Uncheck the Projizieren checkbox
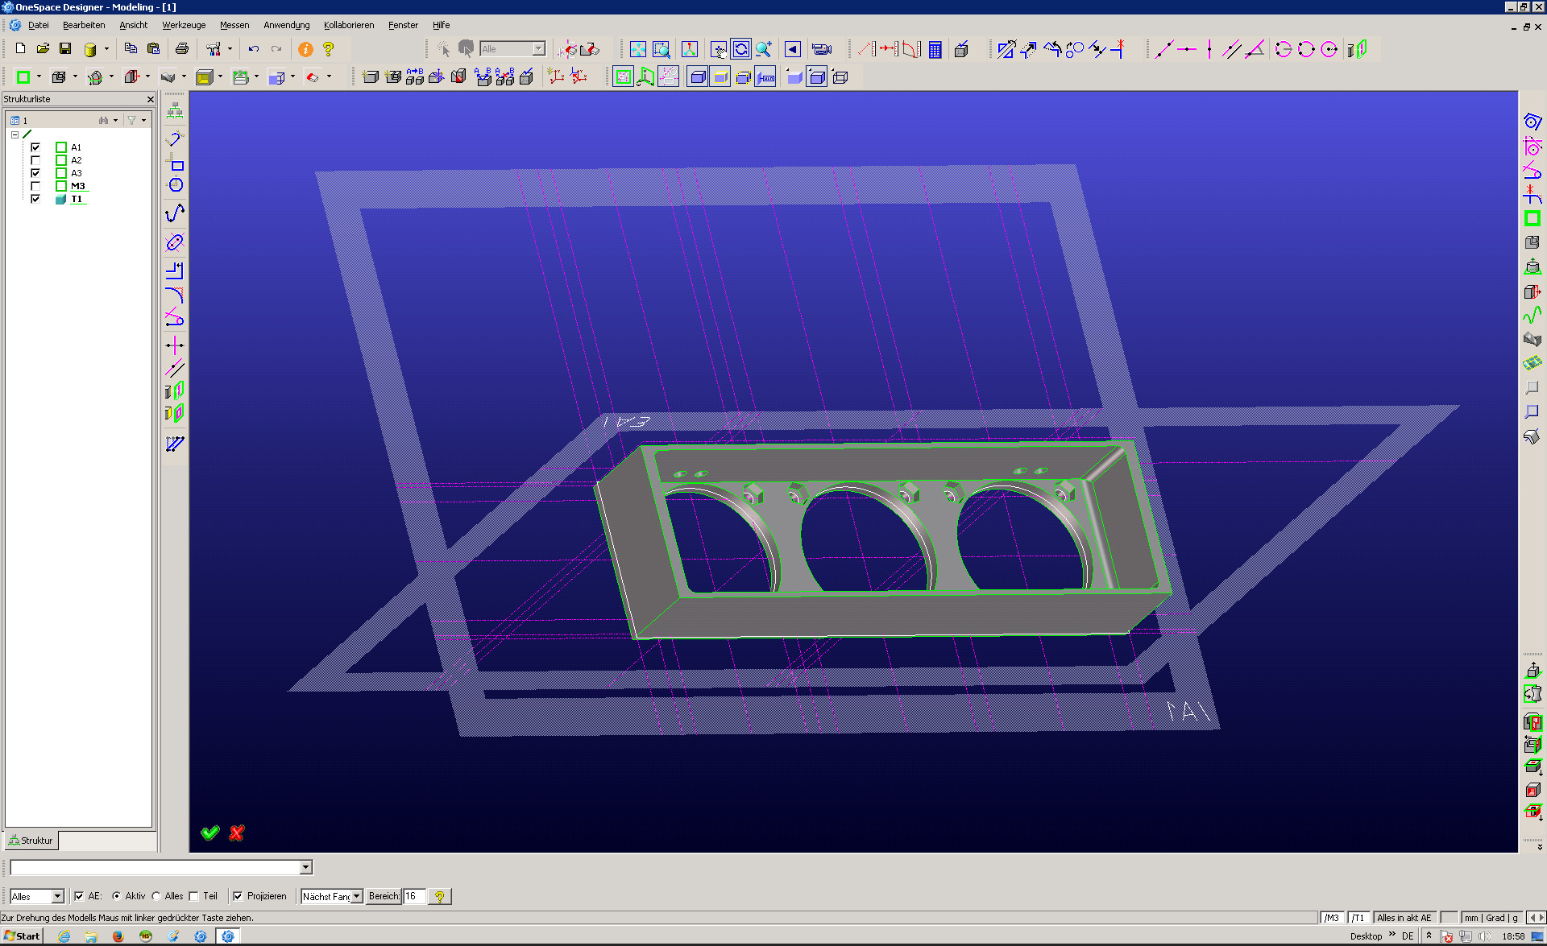1547x946 pixels. pyautogui.click(x=238, y=896)
